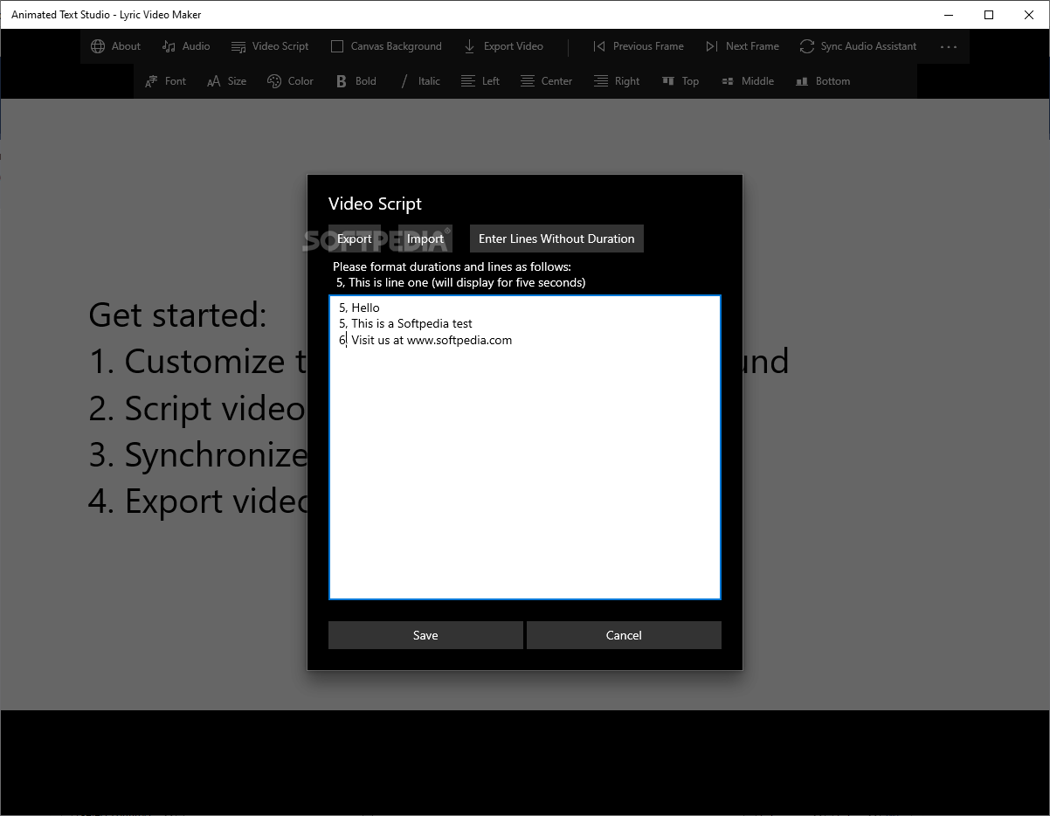Screen dimensions: 1050x816
Task: Switch to the Export tab
Action: tap(354, 238)
